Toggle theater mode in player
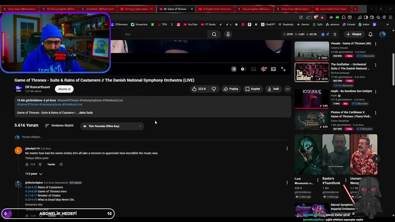The image size is (395, 222). 273,69
